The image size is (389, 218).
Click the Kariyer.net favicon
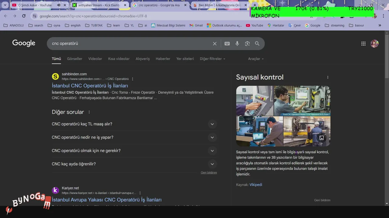coord(55,190)
